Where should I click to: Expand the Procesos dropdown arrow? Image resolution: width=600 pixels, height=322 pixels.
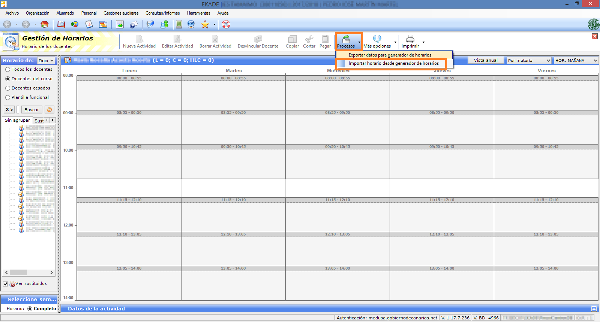pos(359,42)
